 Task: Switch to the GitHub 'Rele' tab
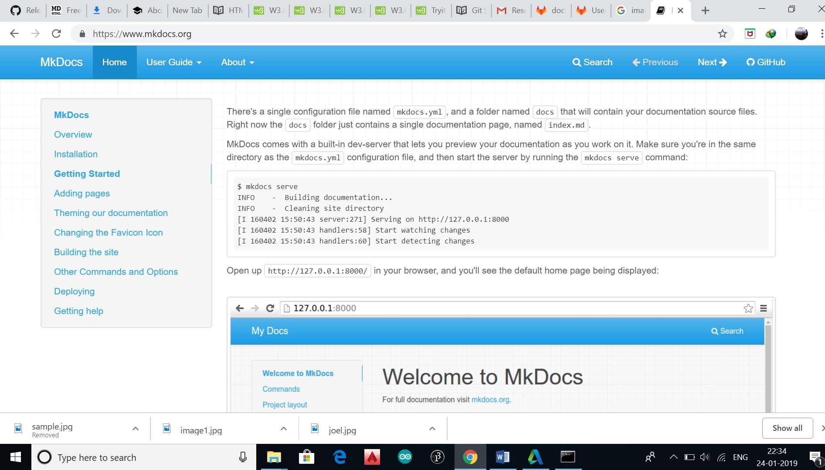coord(25,10)
